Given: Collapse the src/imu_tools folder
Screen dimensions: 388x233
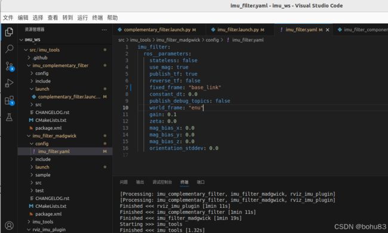Looking at the screenshot, I should [26, 50].
